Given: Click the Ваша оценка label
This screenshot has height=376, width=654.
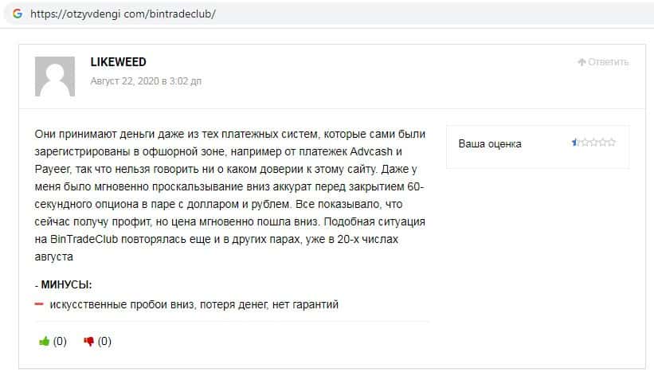Looking at the screenshot, I should [x=490, y=144].
